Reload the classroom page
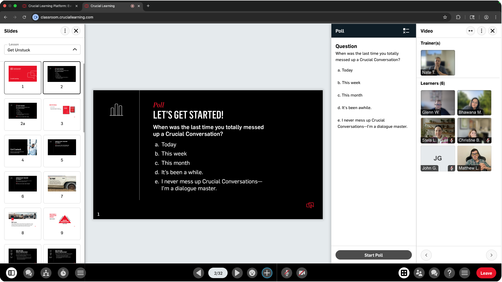502x282 pixels. (x=24, y=17)
